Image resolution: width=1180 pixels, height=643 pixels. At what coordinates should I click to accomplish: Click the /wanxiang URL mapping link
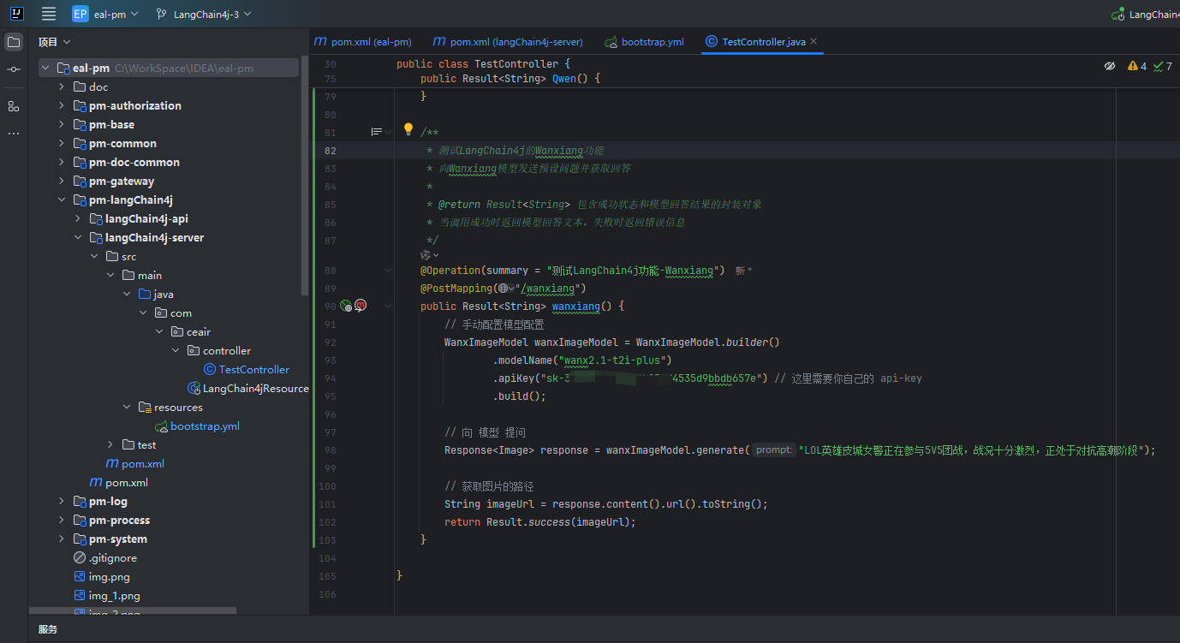click(551, 289)
